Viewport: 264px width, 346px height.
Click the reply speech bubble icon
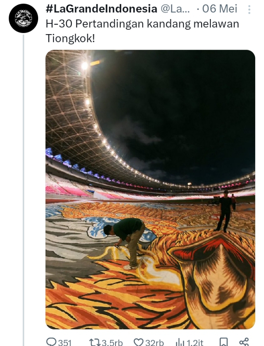51,342
